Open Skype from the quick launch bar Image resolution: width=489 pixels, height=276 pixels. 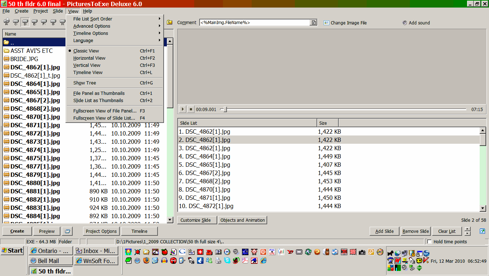click(227, 261)
